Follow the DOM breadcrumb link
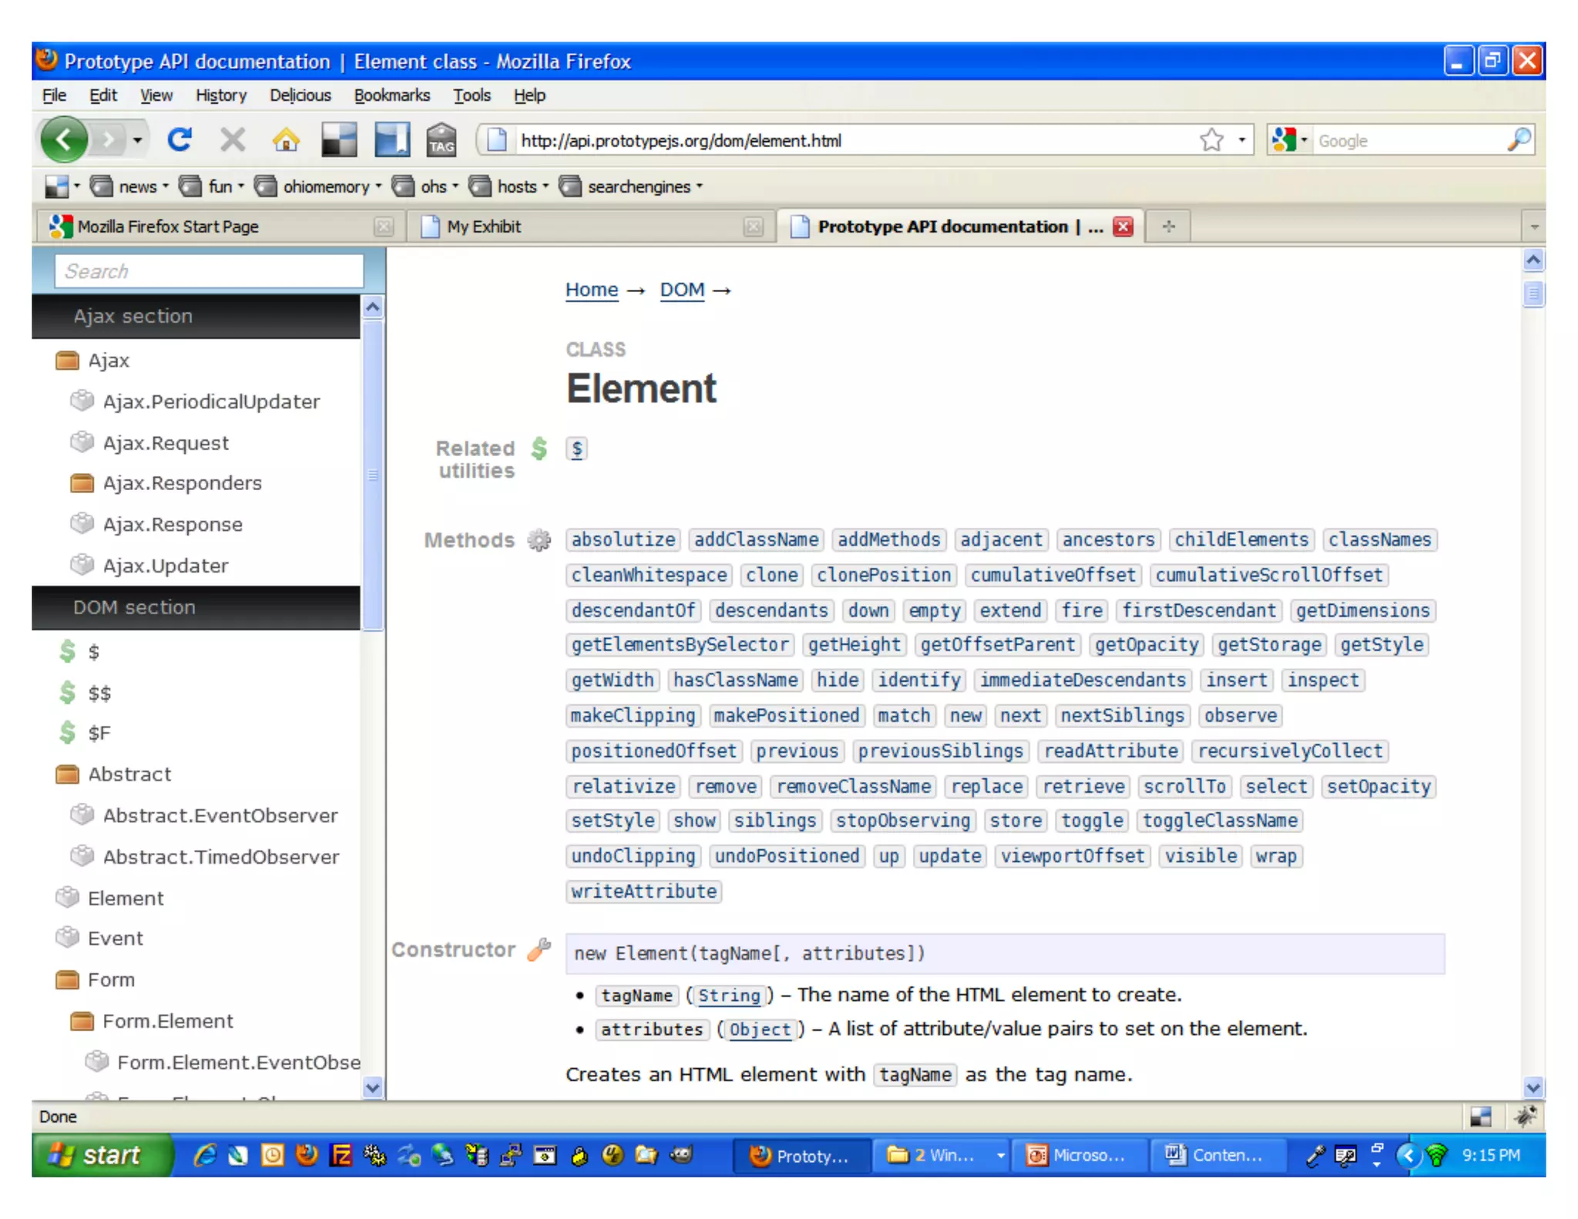 point(681,290)
